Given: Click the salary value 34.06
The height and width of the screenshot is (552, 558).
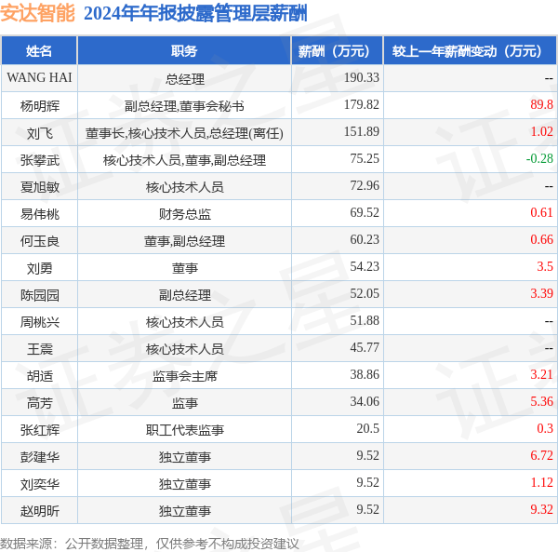Looking at the screenshot, I should click(x=365, y=402).
